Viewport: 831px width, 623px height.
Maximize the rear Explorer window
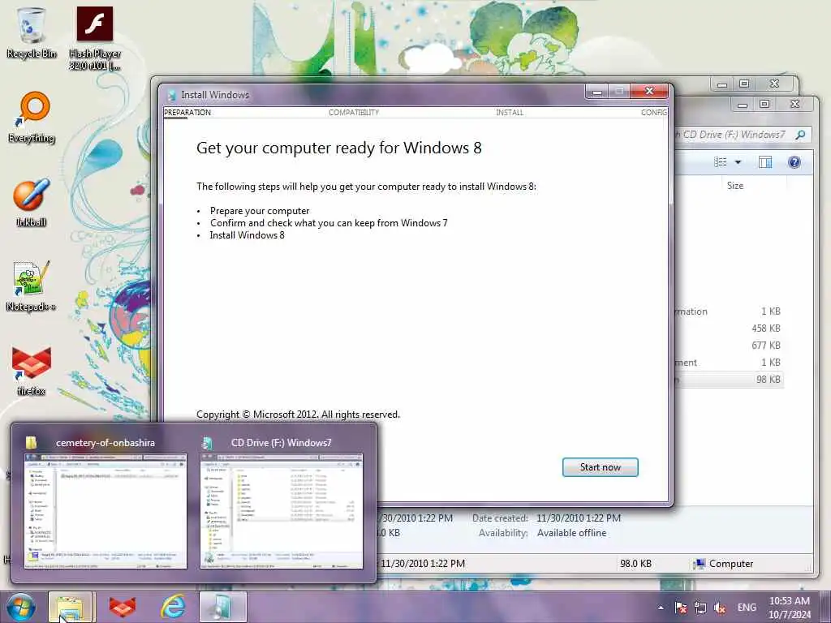tap(744, 84)
